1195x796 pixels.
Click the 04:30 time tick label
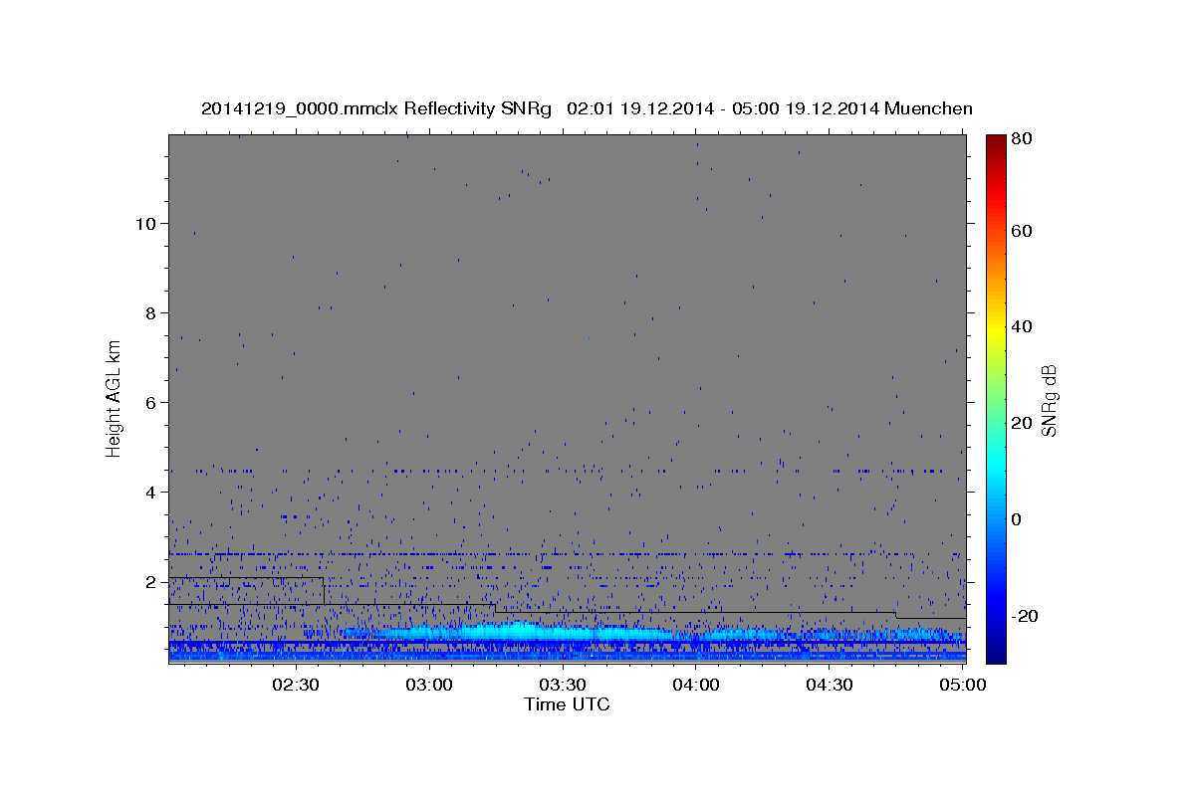[830, 685]
